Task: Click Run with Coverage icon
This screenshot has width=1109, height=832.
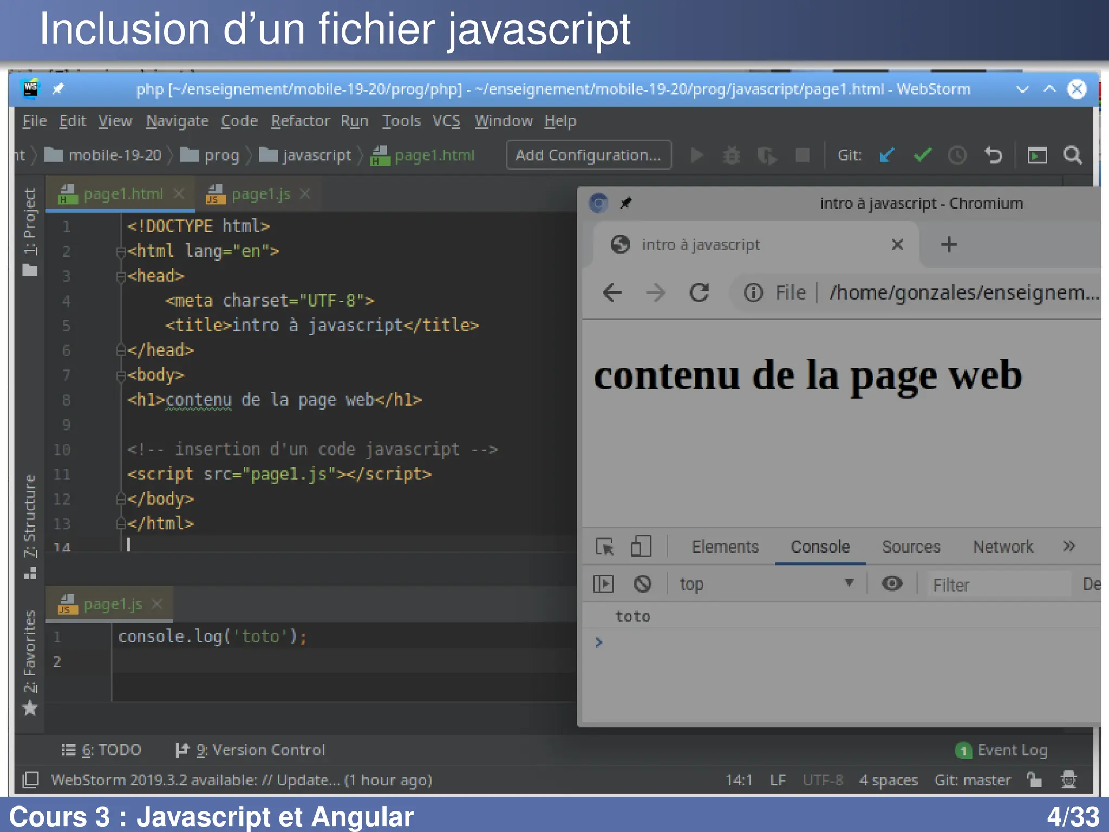Action: pos(767,155)
